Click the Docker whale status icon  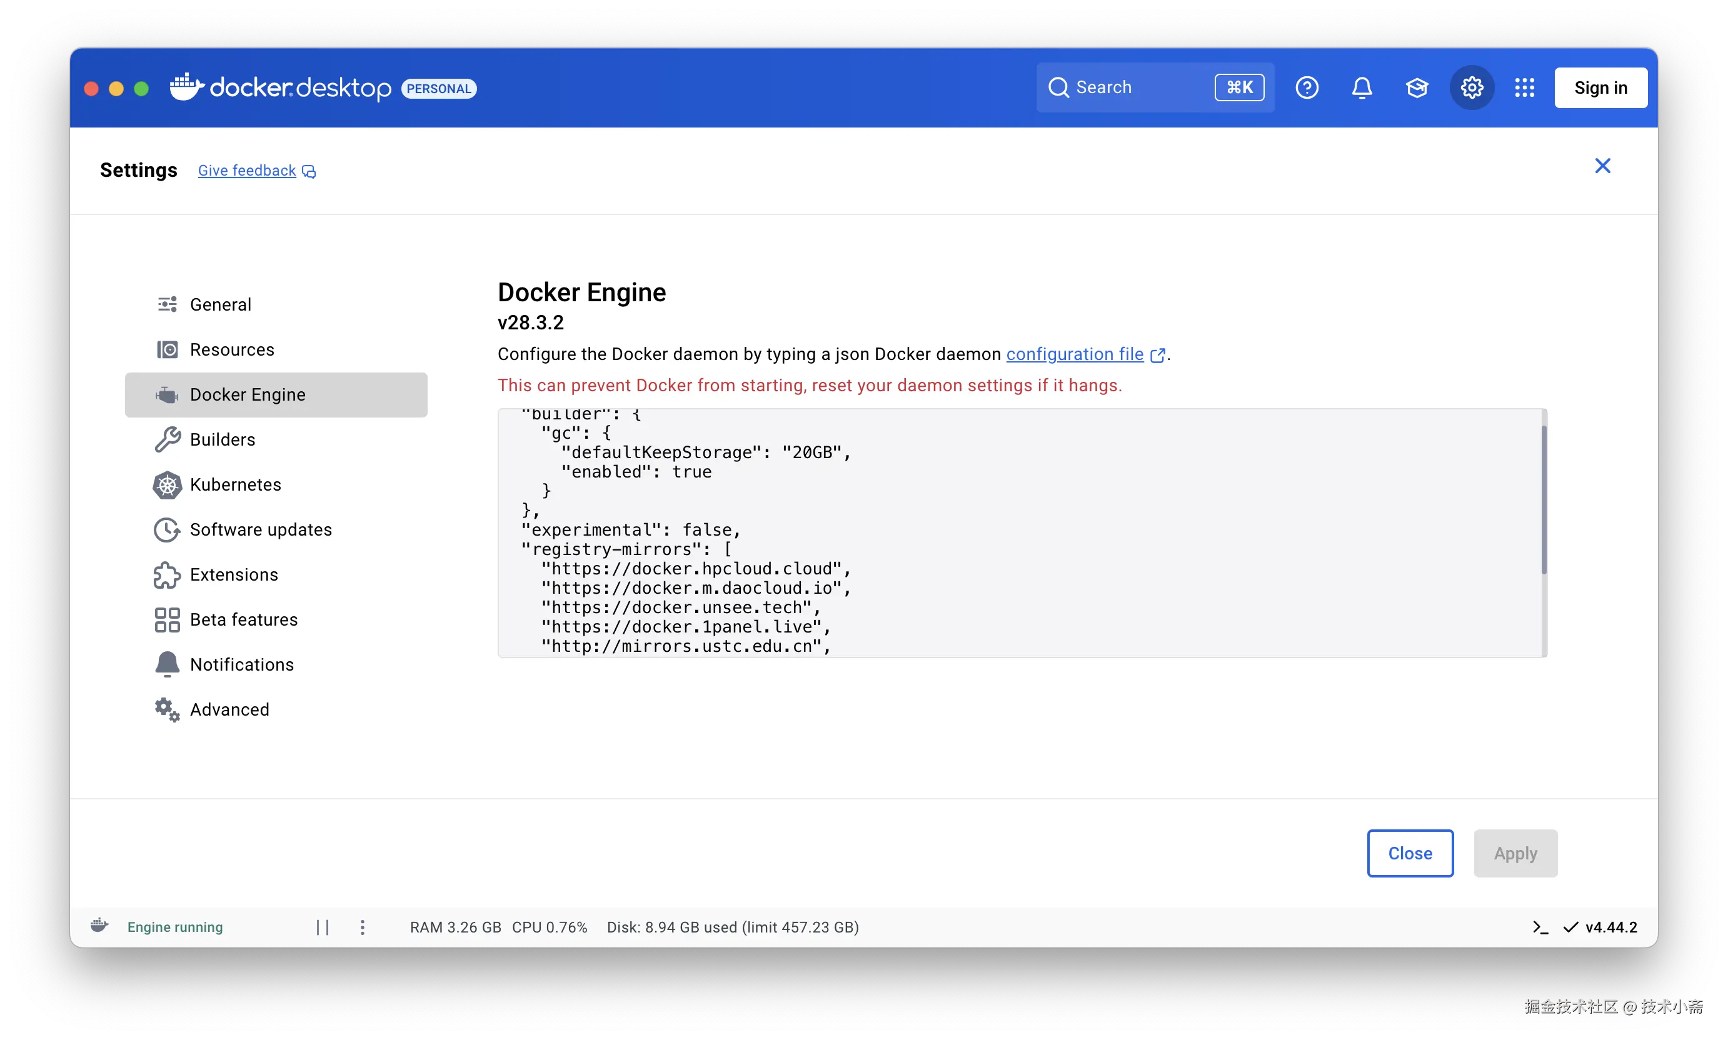[99, 926]
